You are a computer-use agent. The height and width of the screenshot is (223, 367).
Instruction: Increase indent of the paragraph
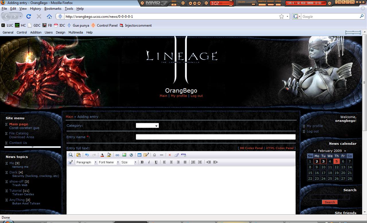click(208, 162)
